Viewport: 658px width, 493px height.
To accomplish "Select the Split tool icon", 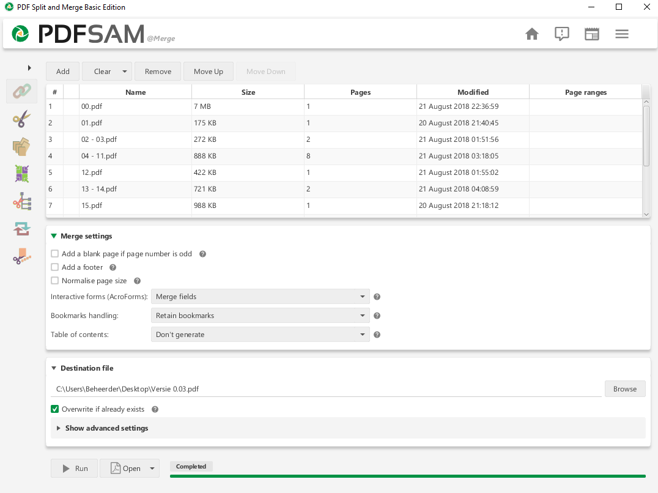I will click(x=21, y=119).
